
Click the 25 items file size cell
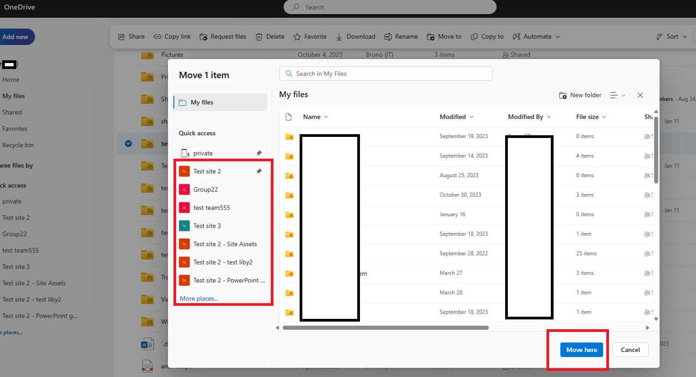587,253
